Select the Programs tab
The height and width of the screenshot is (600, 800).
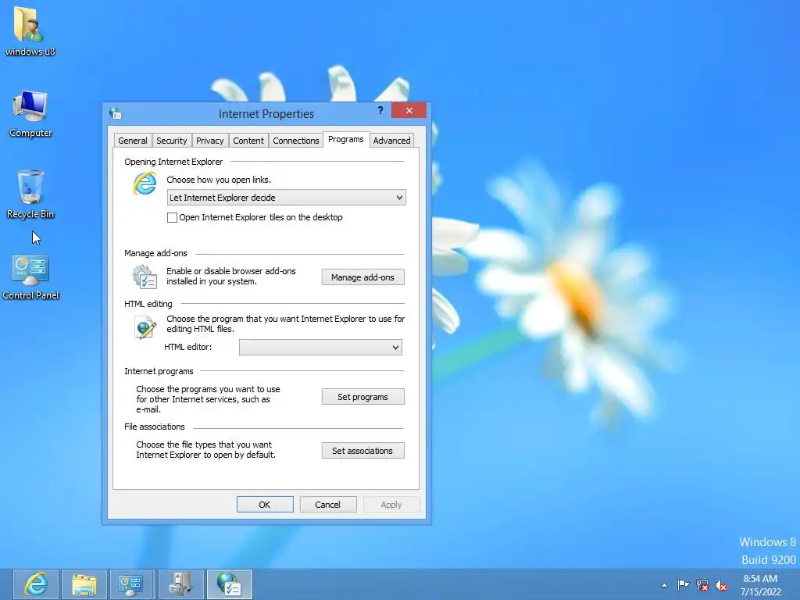pyautogui.click(x=346, y=139)
